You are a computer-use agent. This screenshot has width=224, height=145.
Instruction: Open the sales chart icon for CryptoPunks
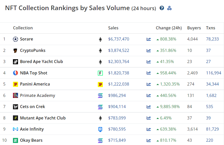click(149, 51)
